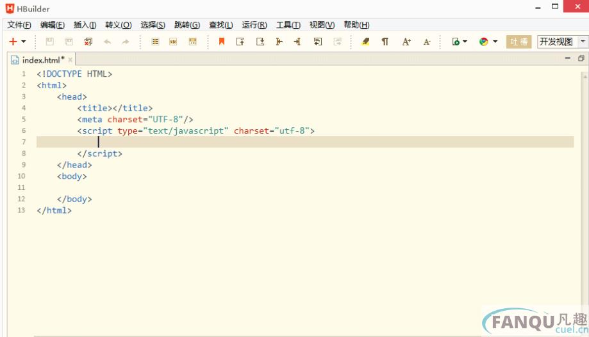This screenshot has width=589, height=337.
Task: Click the close-all files icon with red X
Action: [88, 42]
